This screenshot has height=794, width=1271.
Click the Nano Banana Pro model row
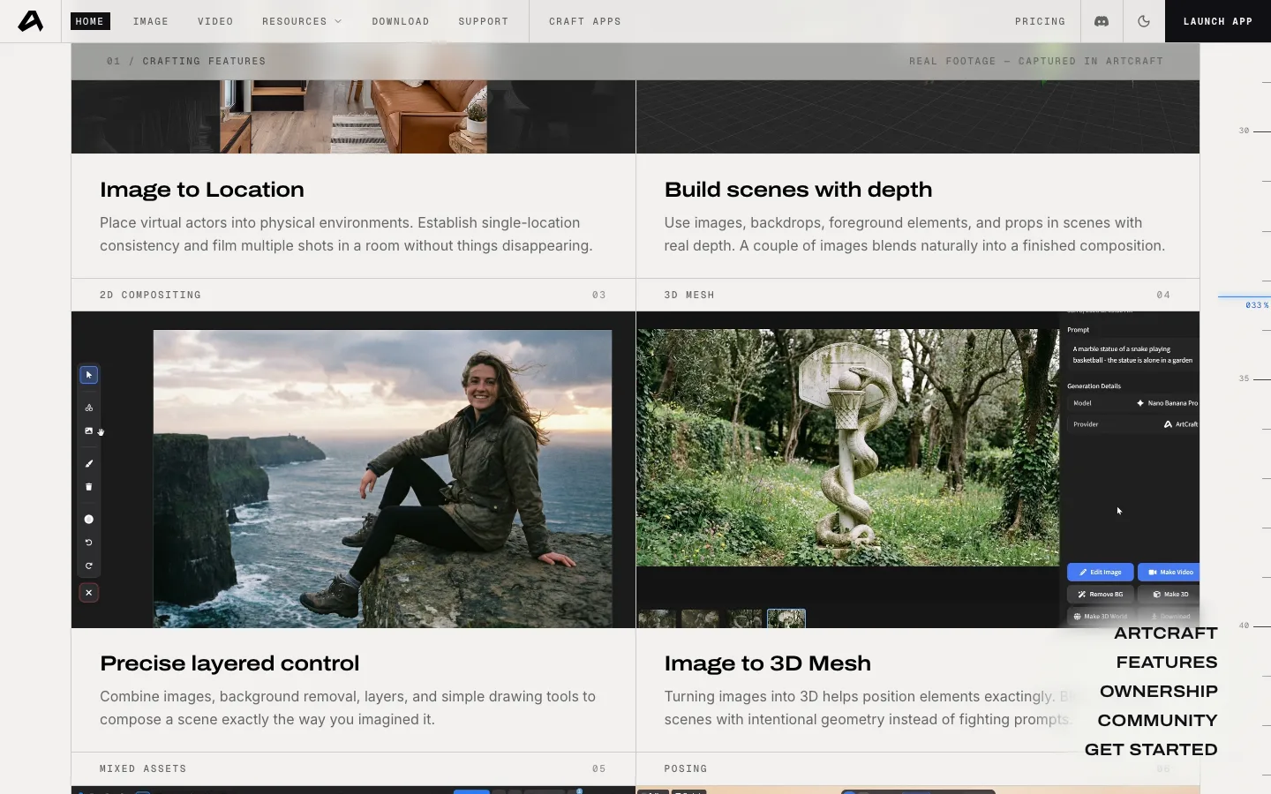click(x=1133, y=403)
